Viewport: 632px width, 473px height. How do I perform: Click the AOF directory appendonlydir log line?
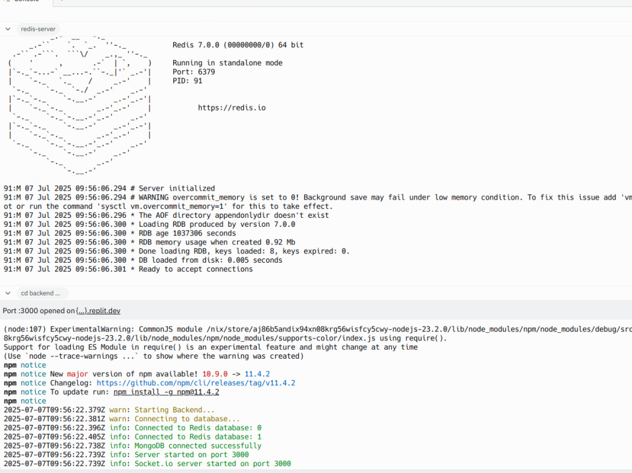click(166, 215)
